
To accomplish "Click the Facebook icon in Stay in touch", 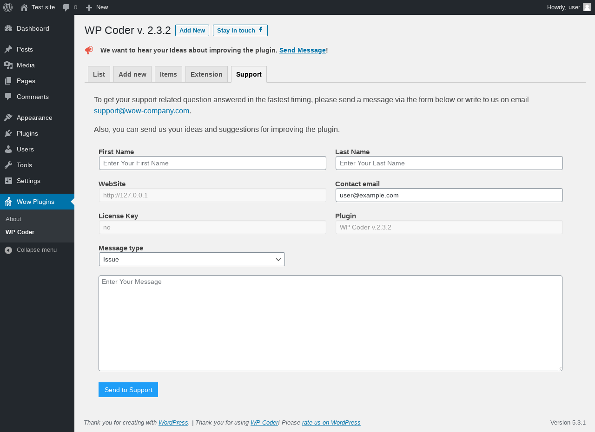I will [x=261, y=30].
